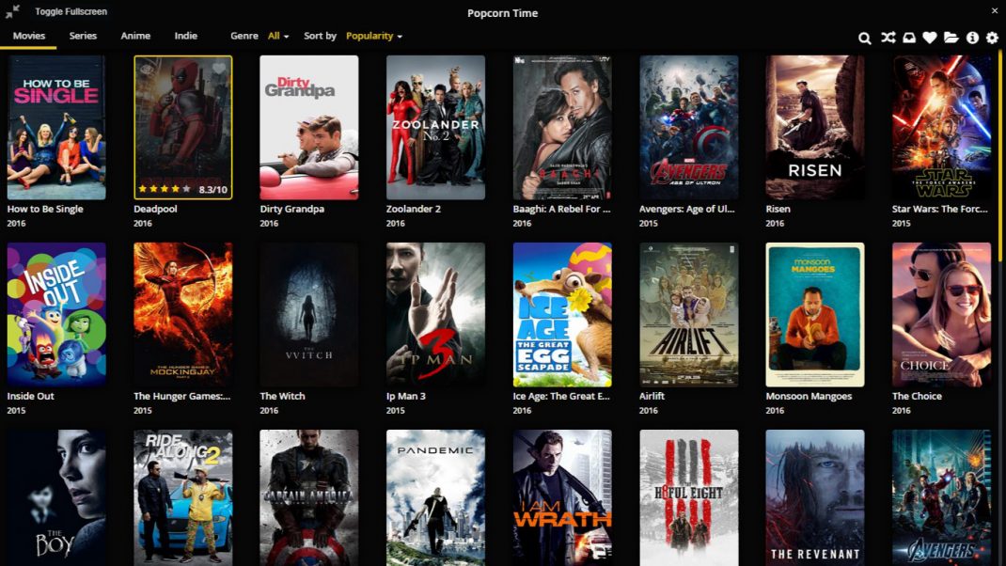Open the Risen poster

(815, 127)
